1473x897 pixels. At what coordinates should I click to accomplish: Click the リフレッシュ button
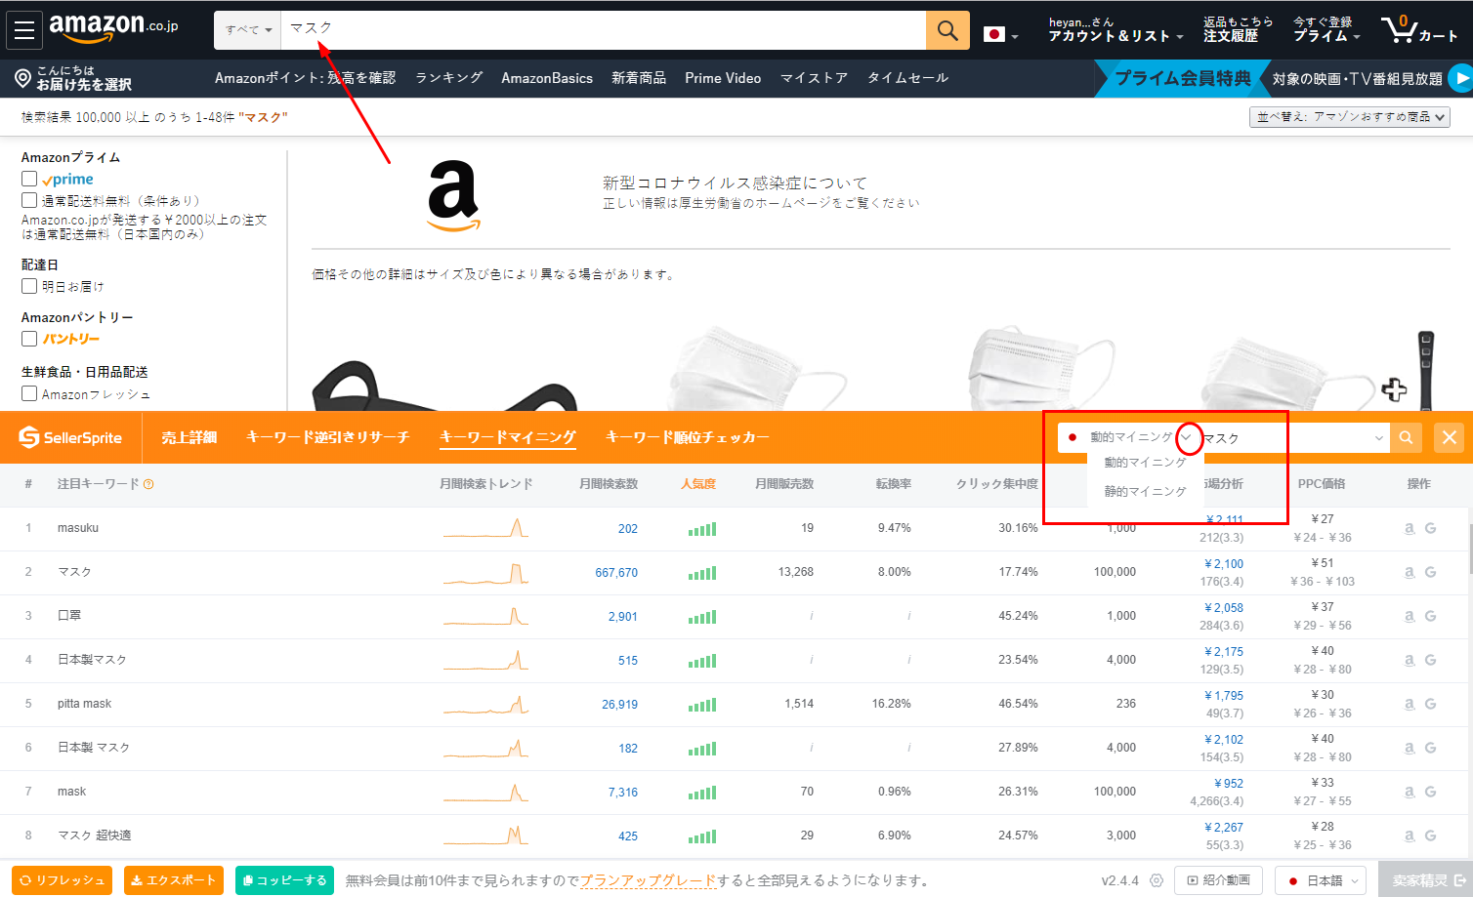pos(62,880)
